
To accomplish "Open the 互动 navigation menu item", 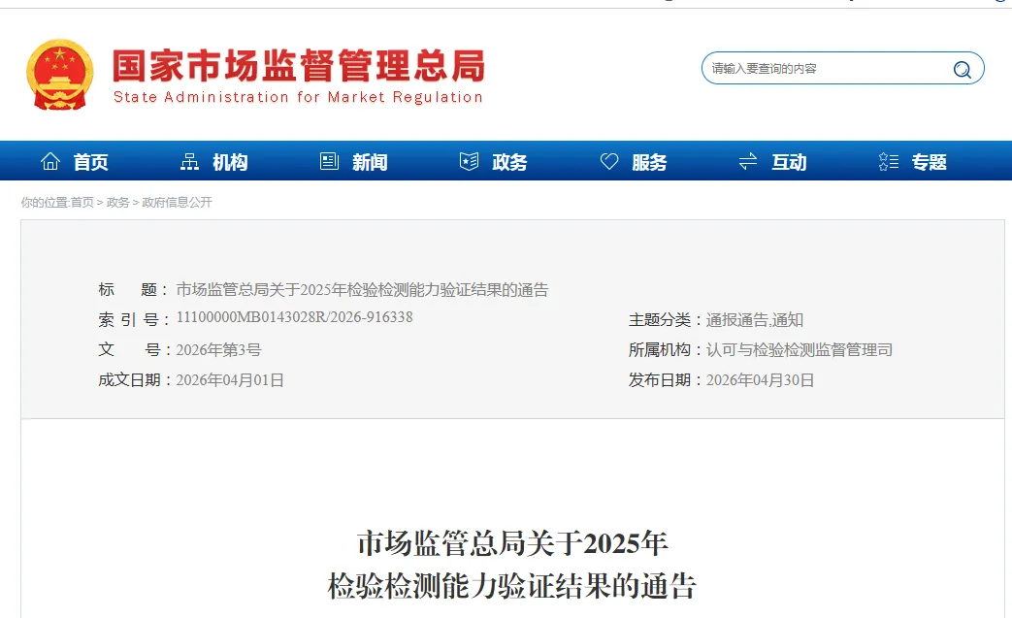I will 790,162.
